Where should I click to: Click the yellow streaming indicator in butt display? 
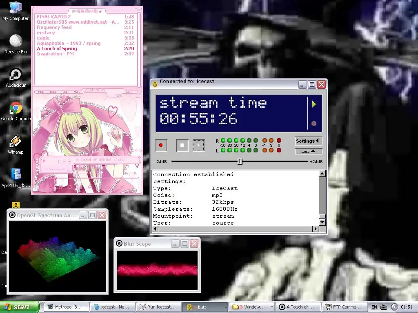point(314,104)
